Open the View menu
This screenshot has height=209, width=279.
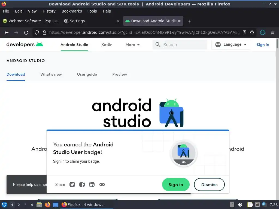click(32, 11)
